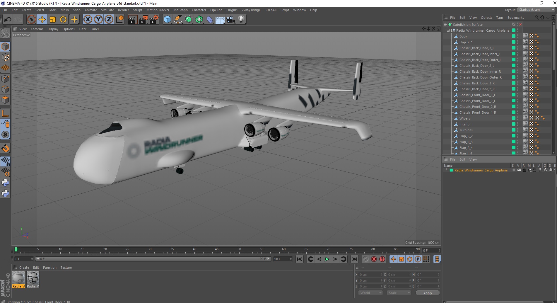557x303 pixels.
Task: Activate the Move tool
Action: [x=42, y=20]
